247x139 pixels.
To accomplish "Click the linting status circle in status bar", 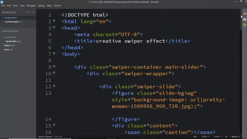I will pos(226,137).
